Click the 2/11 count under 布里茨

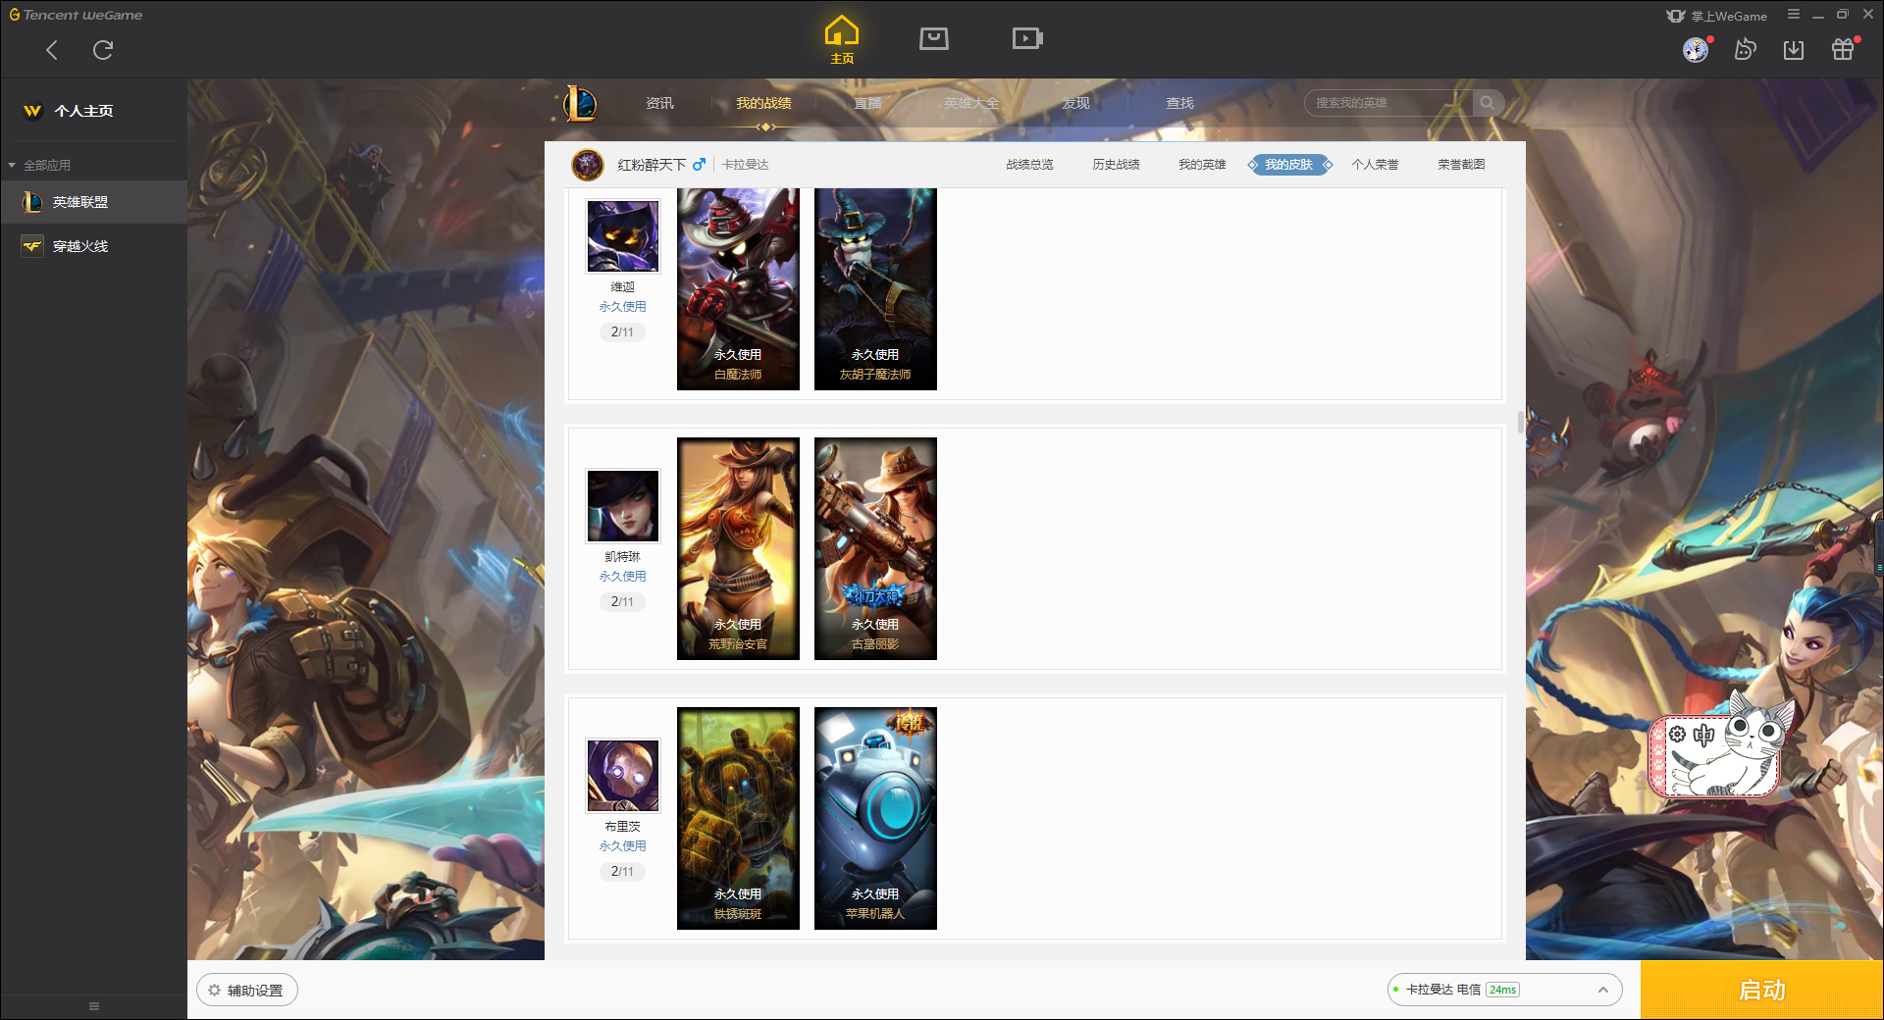[622, 872]
